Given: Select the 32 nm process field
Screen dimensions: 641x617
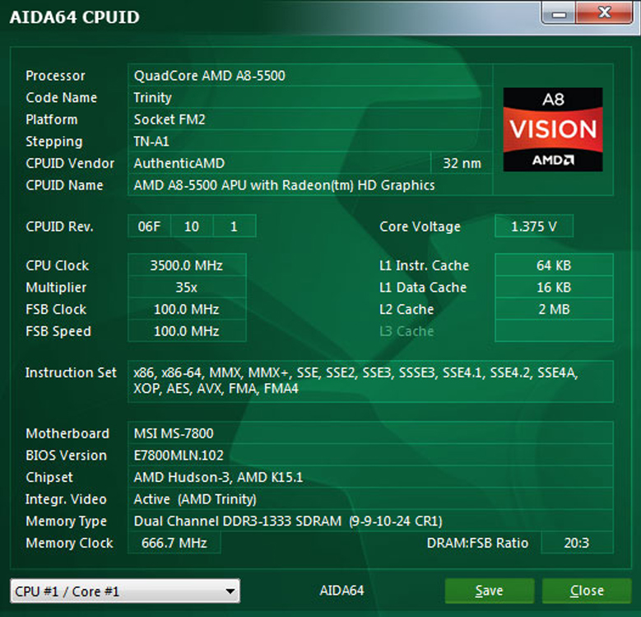Looking at the screenshot, I should click(x=462, y=163).
